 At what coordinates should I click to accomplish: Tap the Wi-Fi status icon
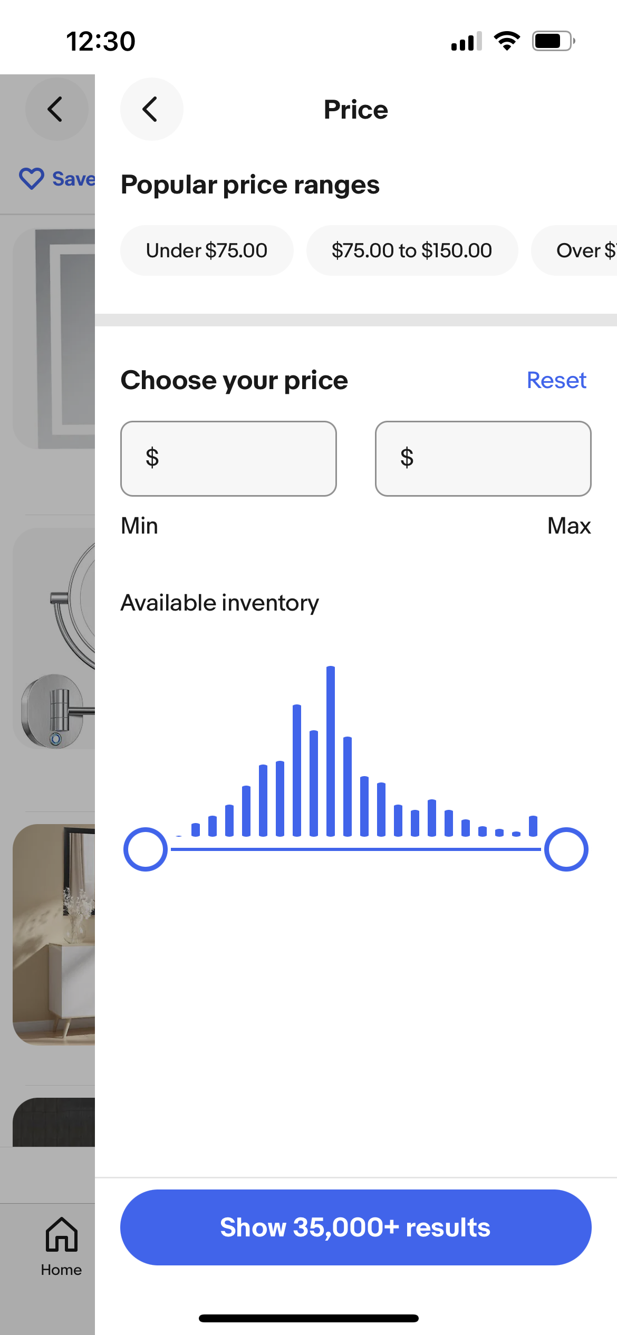(x=506, y=41)
